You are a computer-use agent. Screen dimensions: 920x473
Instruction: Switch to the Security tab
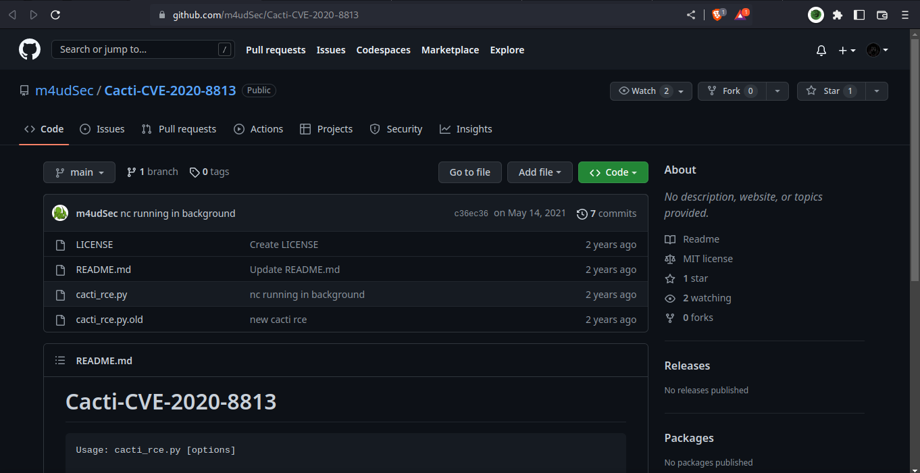pos(396,129)
